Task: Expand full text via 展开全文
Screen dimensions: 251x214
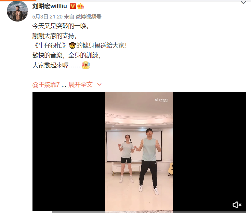Action: click(80, 85)
